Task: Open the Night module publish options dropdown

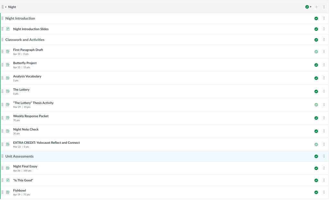Action: (308, 7)
